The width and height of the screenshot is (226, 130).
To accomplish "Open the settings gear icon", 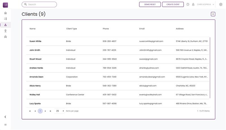I will pyautogui.click(x=221, y=5).
